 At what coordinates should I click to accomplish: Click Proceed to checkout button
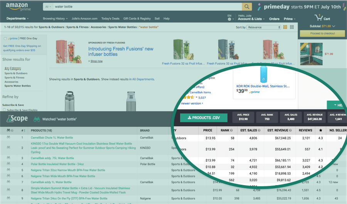pyautogui.click(x=322, y=33)
